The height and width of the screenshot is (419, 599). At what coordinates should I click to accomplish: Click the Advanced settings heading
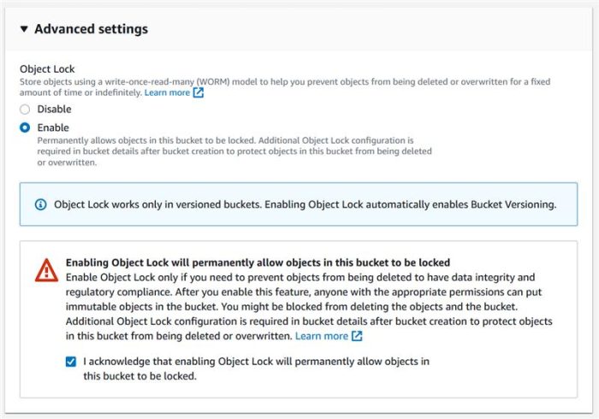click(91, 29)
